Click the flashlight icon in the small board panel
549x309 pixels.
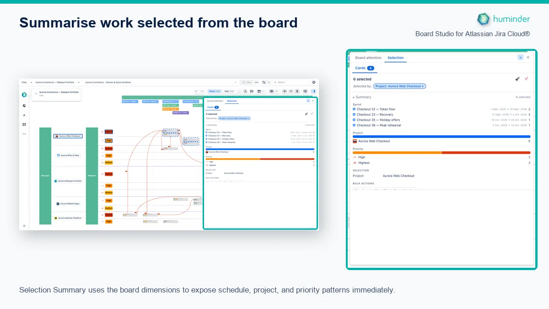(x=306, y=114)
